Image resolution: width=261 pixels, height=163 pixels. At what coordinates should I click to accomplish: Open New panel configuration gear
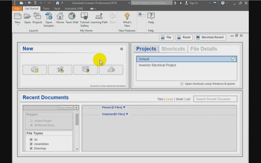(x=122, y=49)
